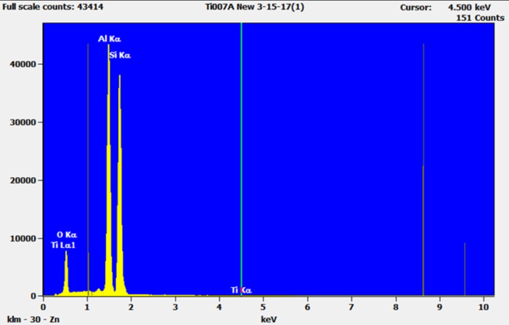This screenshot has width=509, height=325.
Task: Click the O Kα peak near 0.5 keV
Action: pyautogui.click(x=66, y=273)
